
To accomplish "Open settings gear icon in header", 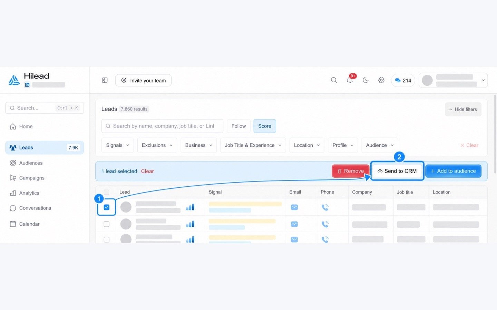I will pyautogui.click(x=381, y=80).
